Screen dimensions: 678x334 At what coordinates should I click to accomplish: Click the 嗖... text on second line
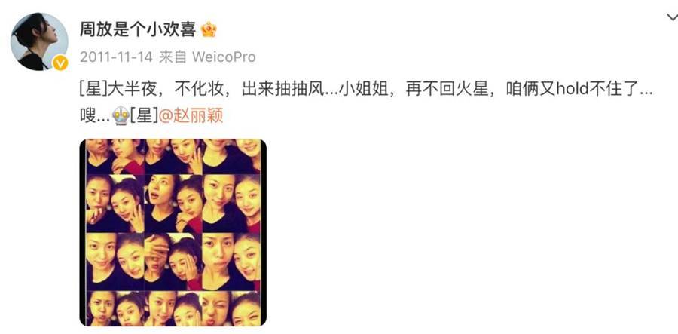click(x=95, y=115)
